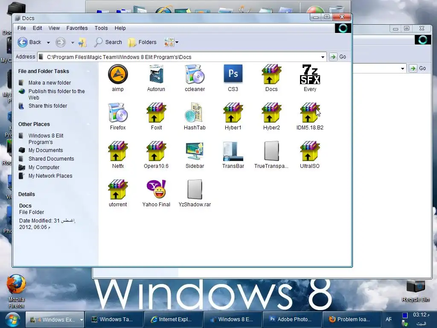Click the Go button beside address bar
The height and width of the screenshot is (328, 437).
(338, 57)
